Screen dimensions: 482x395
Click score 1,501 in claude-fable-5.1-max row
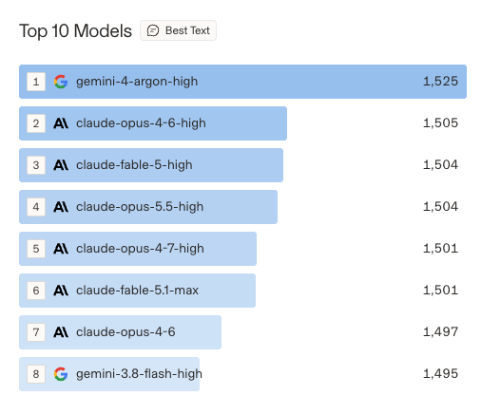pyautogui.click(x=440, y=291)
